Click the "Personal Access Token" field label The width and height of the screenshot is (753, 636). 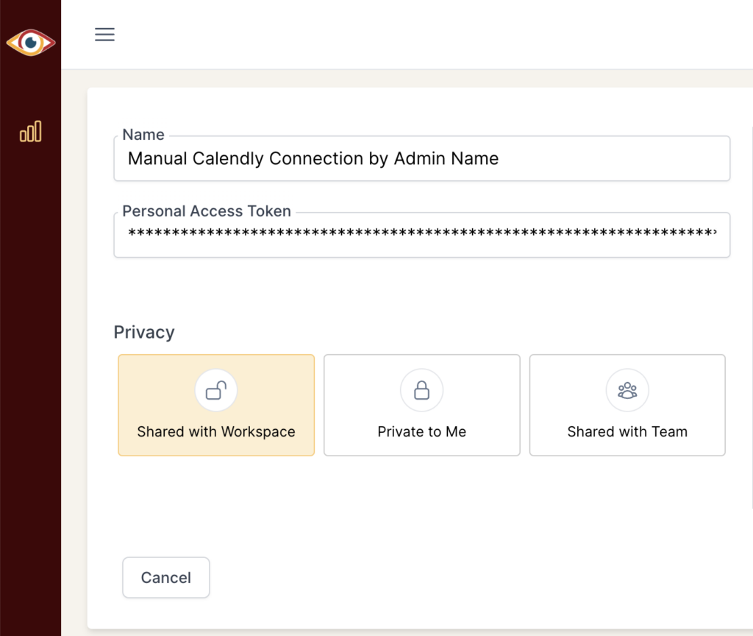[207, 211]
